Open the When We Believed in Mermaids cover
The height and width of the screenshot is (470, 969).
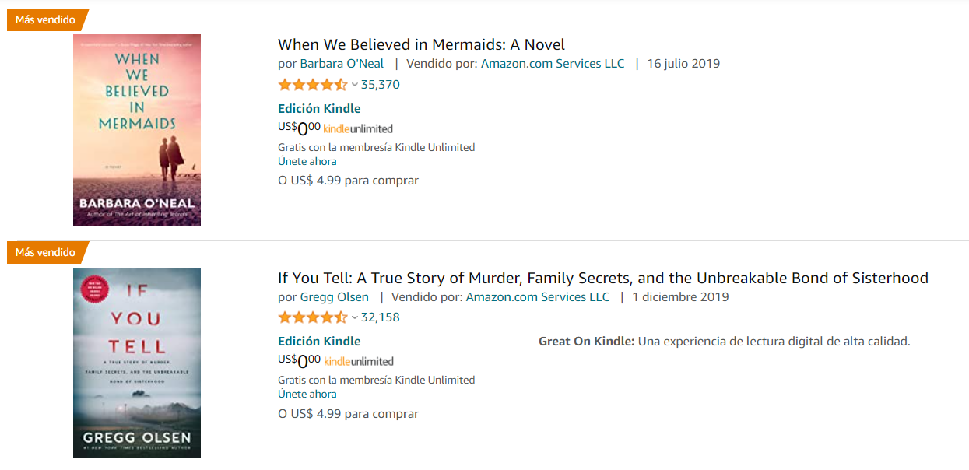point(137,130)
